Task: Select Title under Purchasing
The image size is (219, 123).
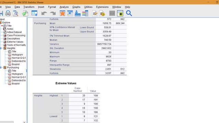Action: (14, 71)
